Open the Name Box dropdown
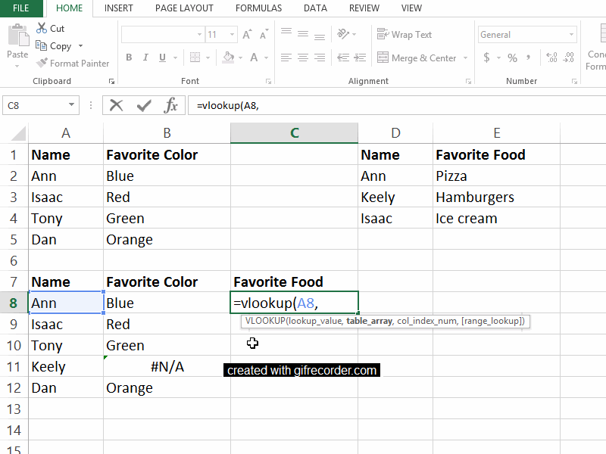 coord(72,106)
